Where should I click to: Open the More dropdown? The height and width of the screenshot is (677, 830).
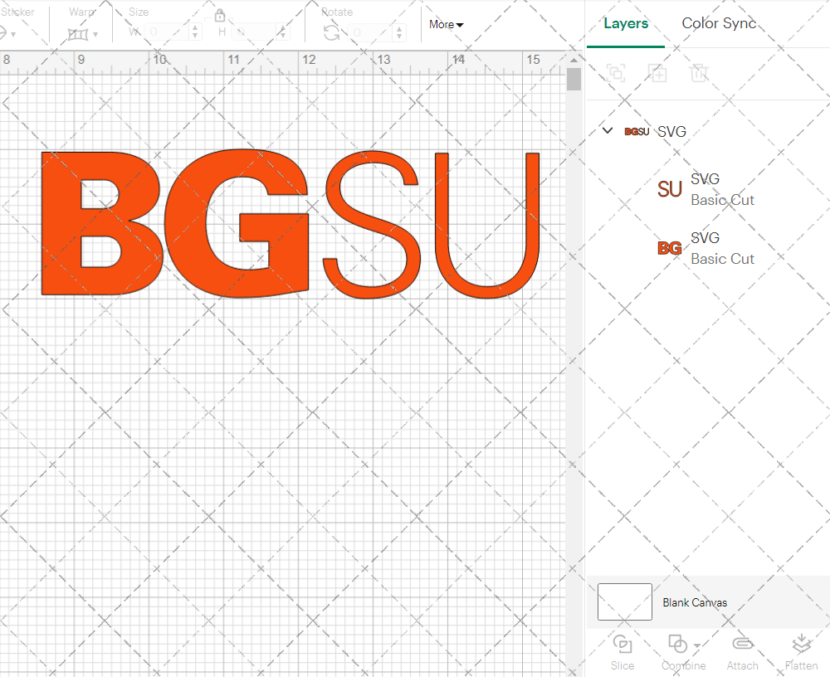coord(446,25)
